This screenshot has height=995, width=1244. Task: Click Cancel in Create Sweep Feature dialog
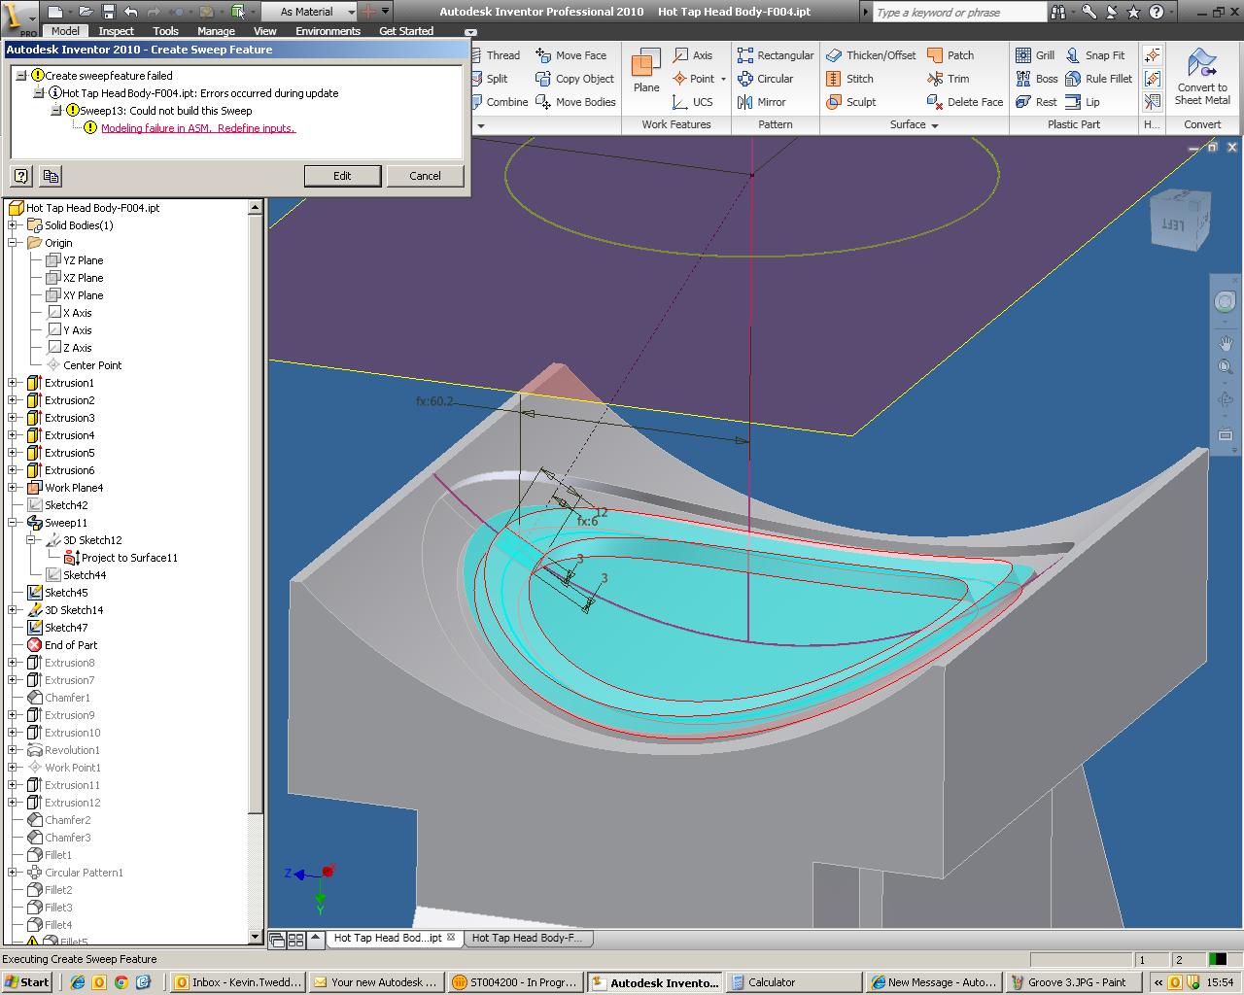[x=425, y=176]
